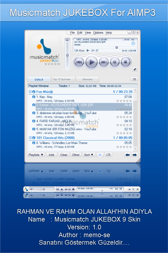Switch to mini mode using the overlapping-windows icon
Image resolution: width=168 pixels, height=253 pixels.
point(135,69)
